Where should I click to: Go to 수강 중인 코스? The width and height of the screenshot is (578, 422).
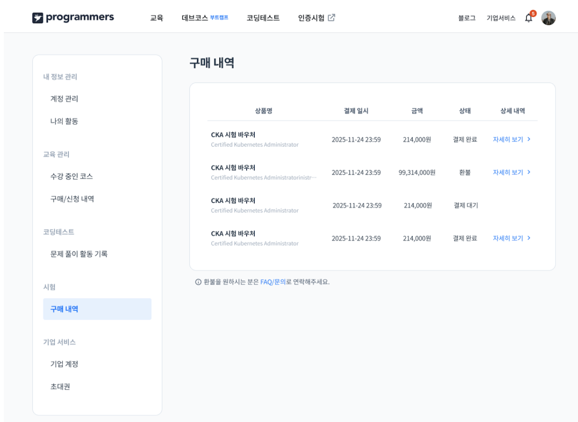click(x=72, y=176)
